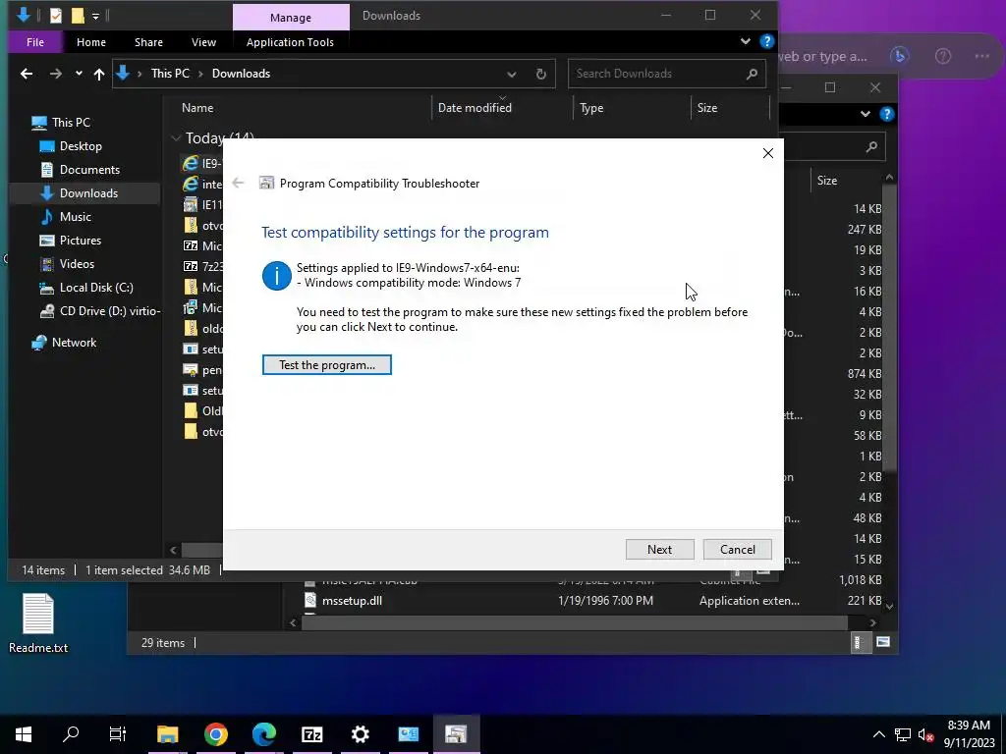Cancel the Program Compatibility Troubleshooter
Viewport: 1006px width, 754px height.
point(737,550)
